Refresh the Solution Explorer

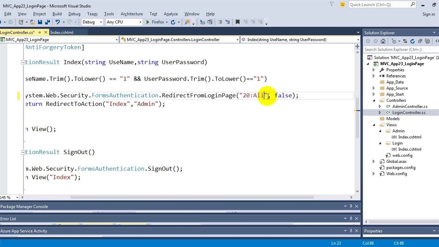point(412,41)
